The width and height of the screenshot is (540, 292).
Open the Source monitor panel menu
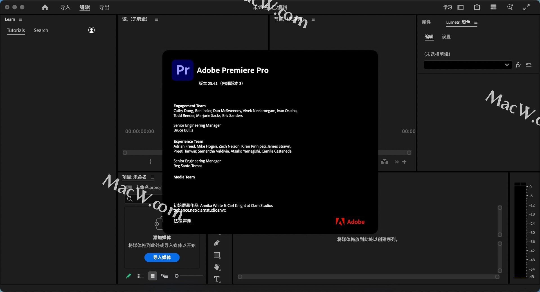point(157,19)
